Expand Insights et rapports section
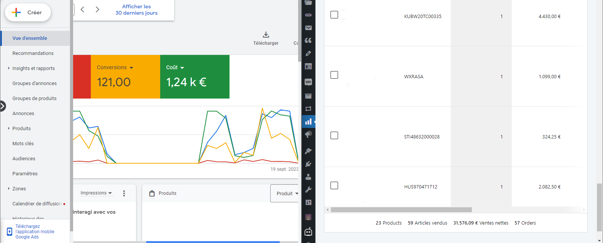 click(x=9, y=68)
